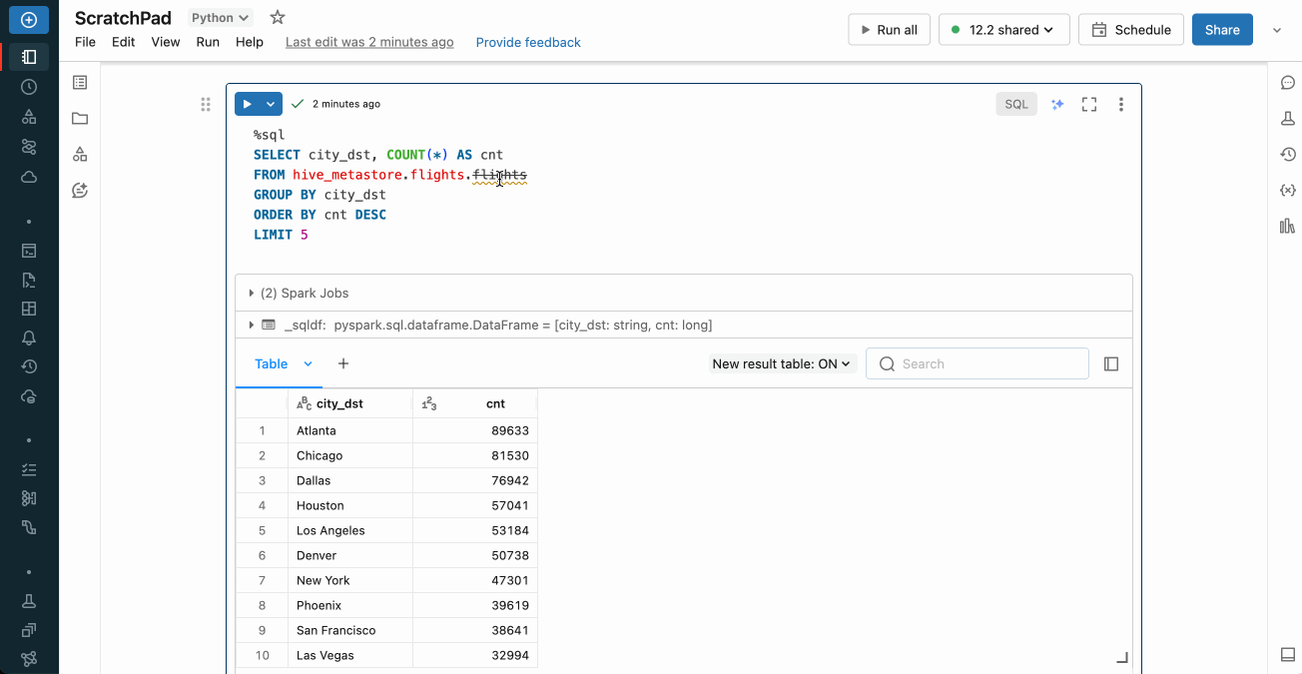Open the Python language selector
The width and height of the screenshot is (1302, 674).
pyautogui.click(x=219, y=16)
